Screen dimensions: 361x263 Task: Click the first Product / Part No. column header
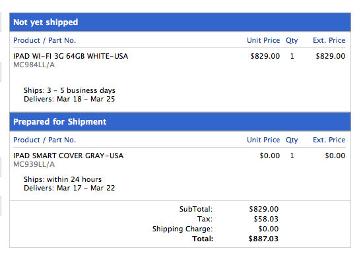point(45,40)
